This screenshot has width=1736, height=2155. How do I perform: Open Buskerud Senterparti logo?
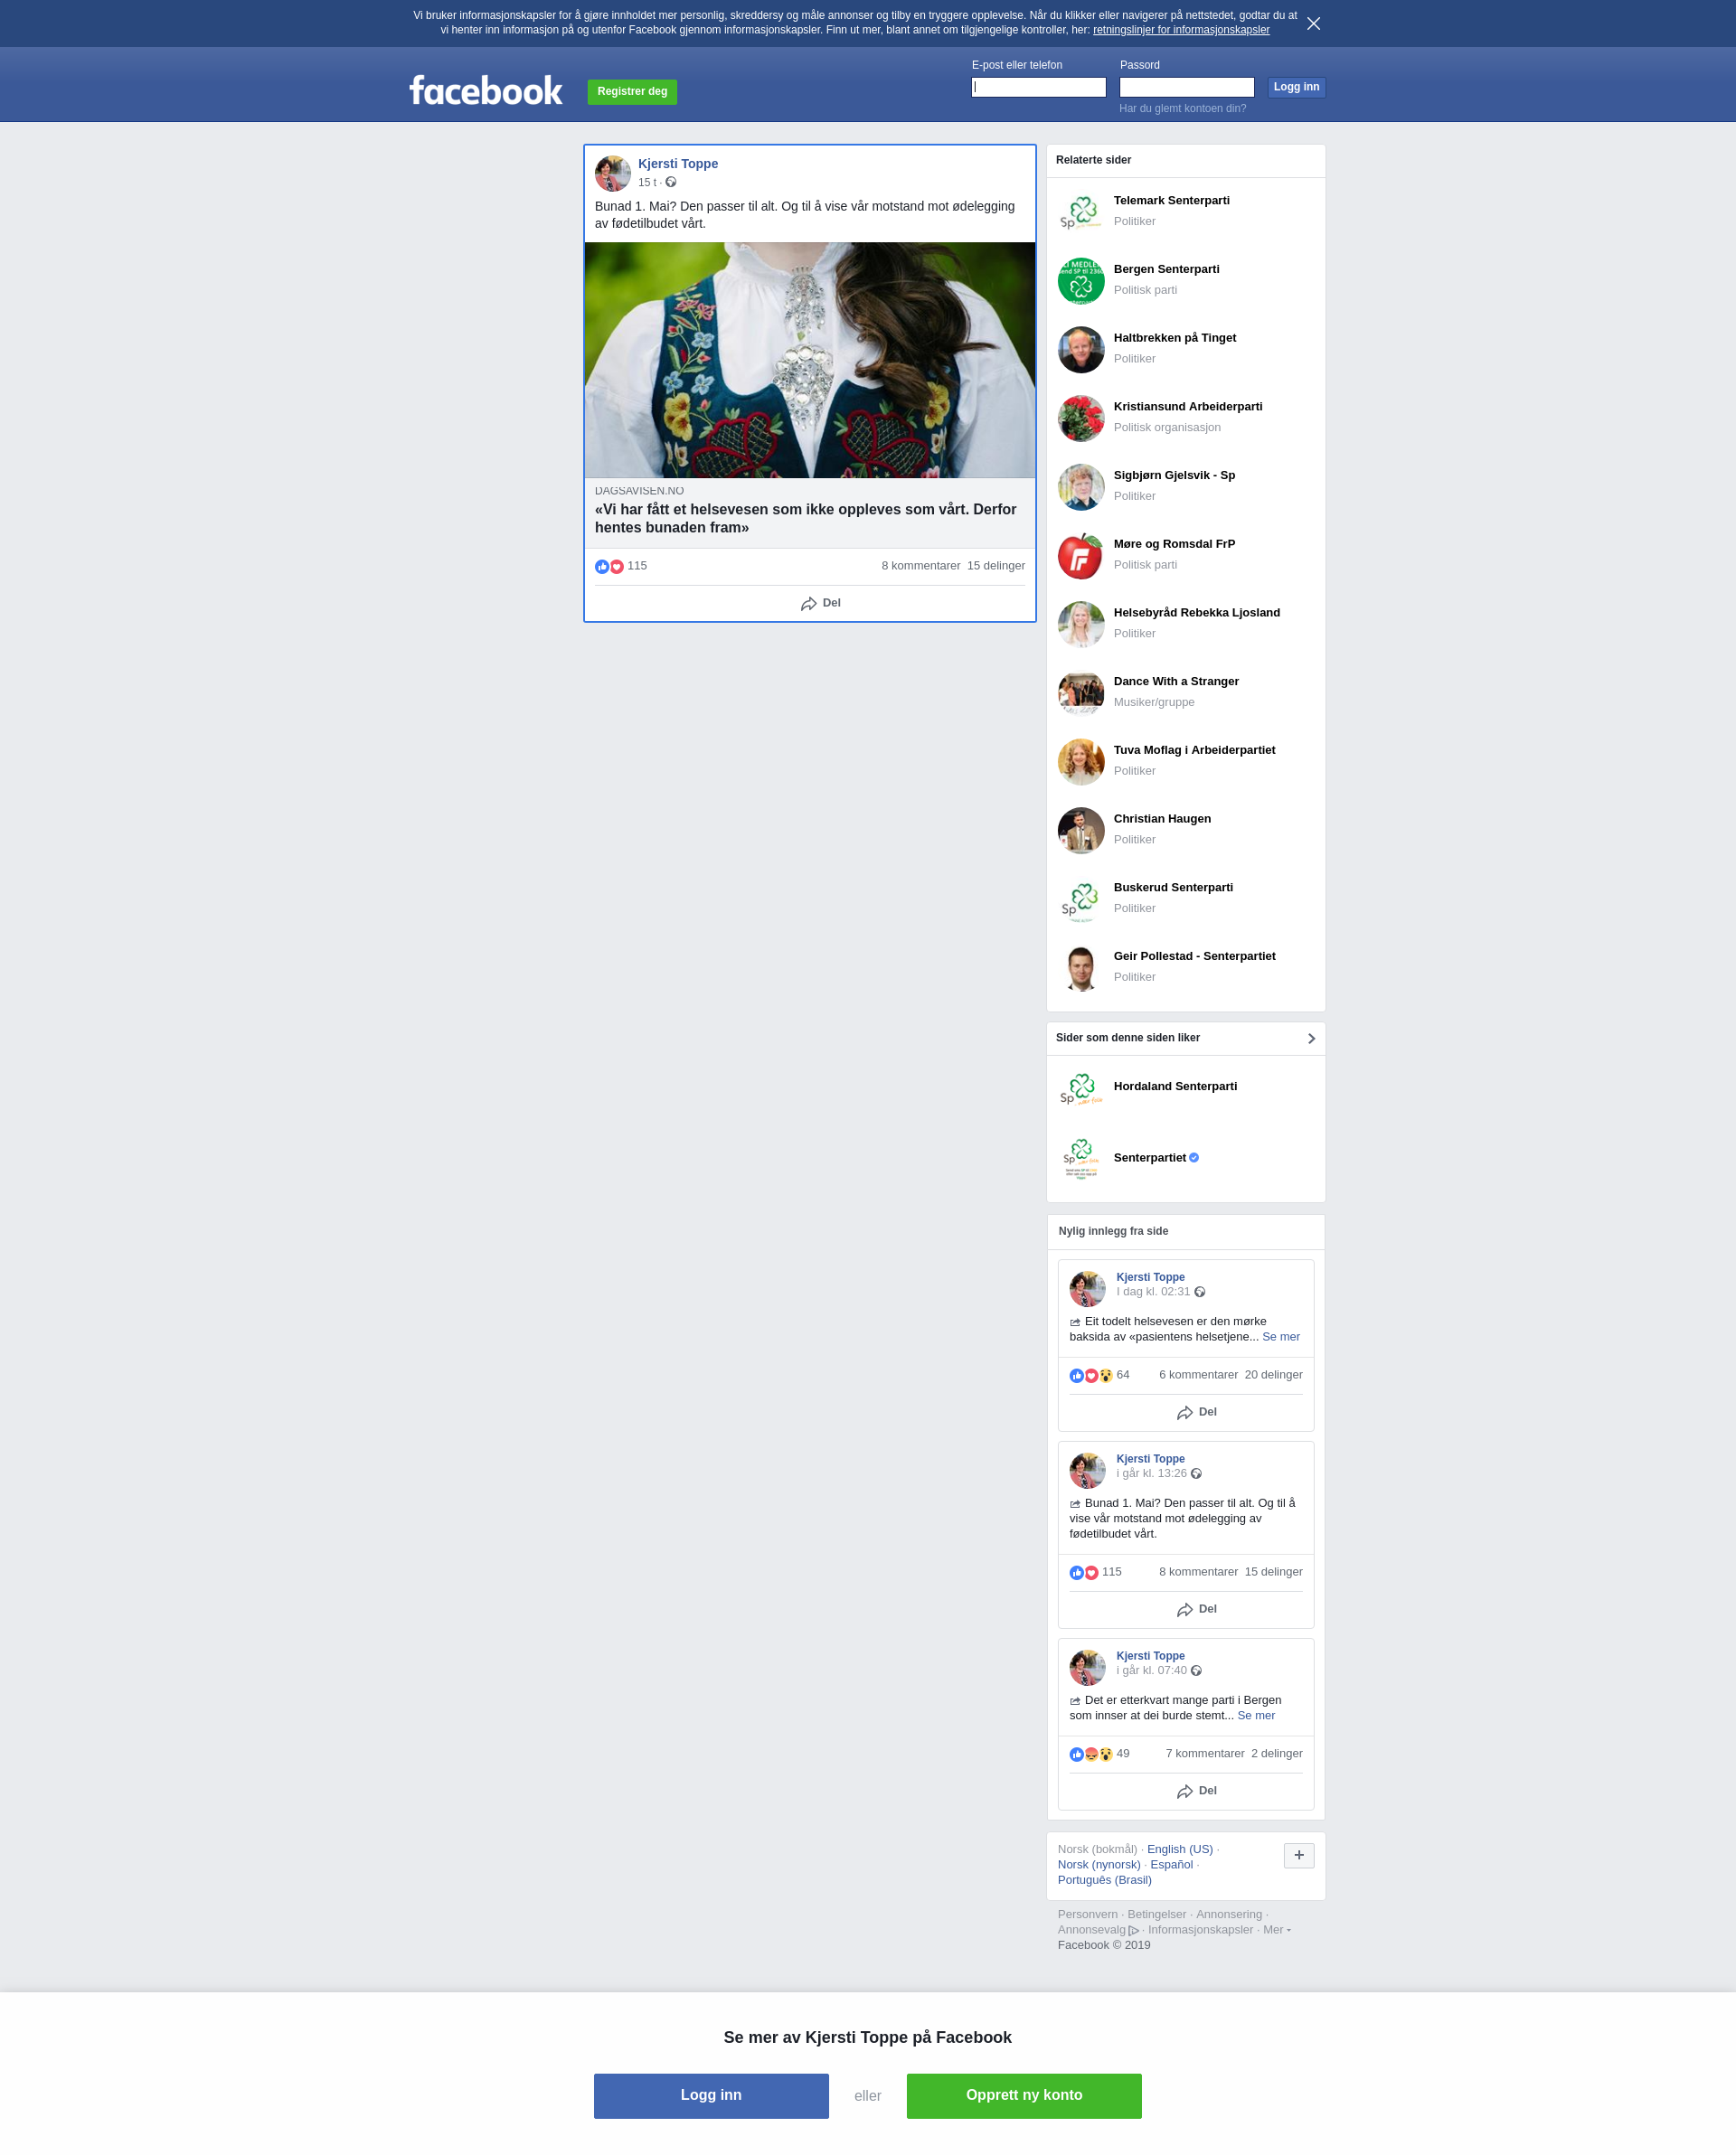1081,899
